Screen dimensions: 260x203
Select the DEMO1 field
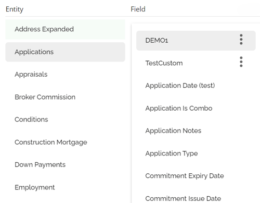196,41
